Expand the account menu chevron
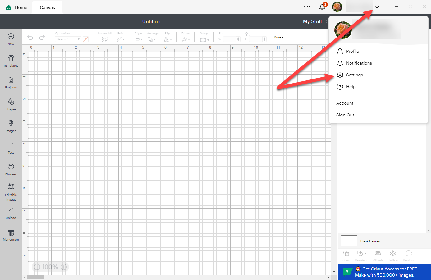The width and height of the screenshot is (431, 280). click(377, 7)
